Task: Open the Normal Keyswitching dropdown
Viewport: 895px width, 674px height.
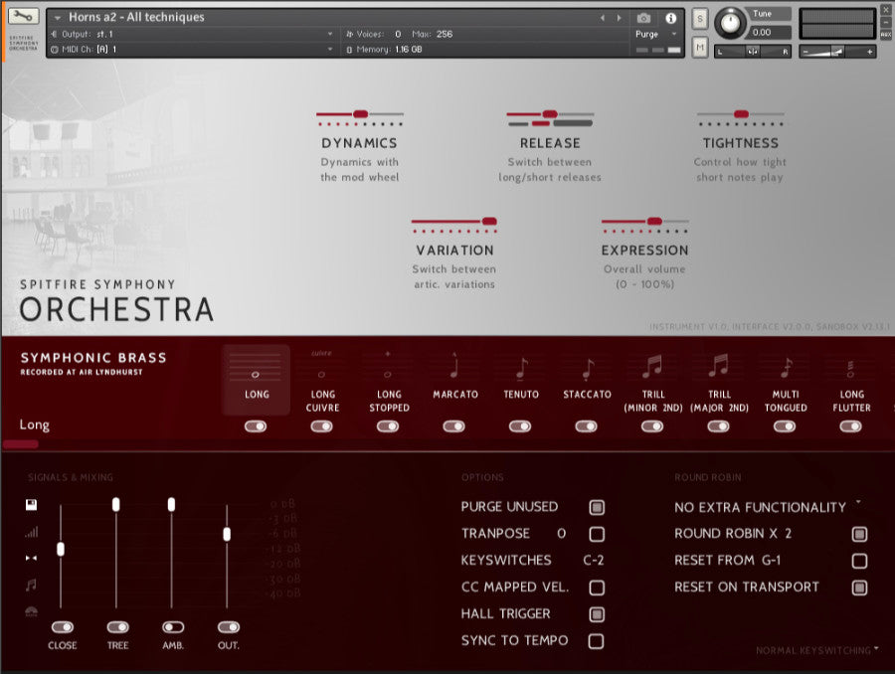Action: (x=816, y=650)
